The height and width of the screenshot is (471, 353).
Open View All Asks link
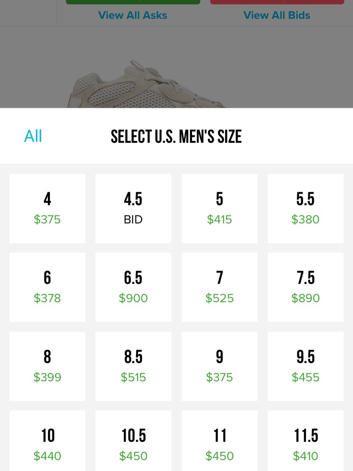pos(133,15)
